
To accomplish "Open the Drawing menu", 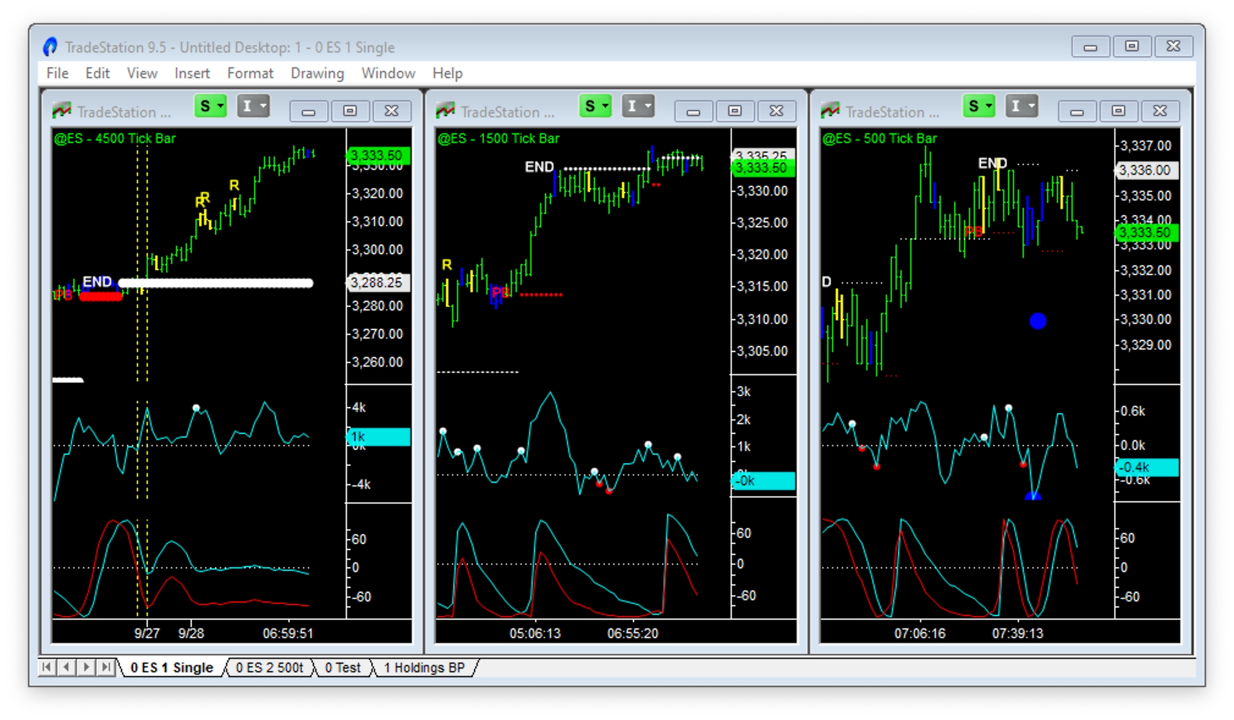I will click(x=317, y=73).
